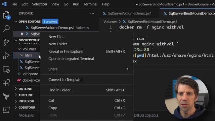Viewport: 215px width, 121px height.
Task: Open Explorer more actions ellipsis
Action: tap(92, 13)
